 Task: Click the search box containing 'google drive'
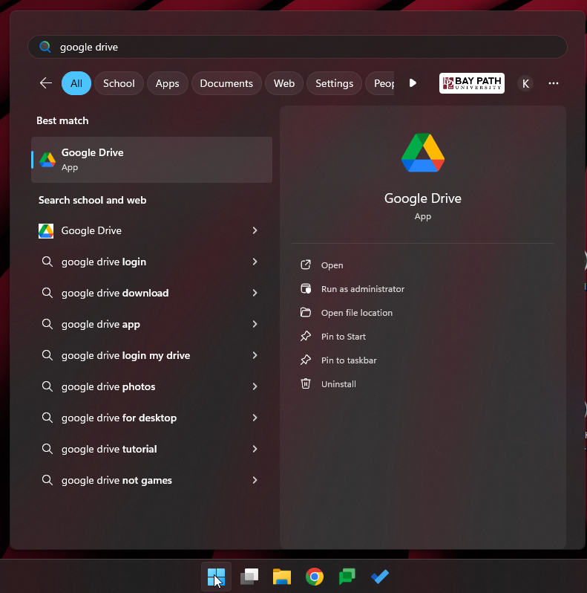tap(297, 47)
